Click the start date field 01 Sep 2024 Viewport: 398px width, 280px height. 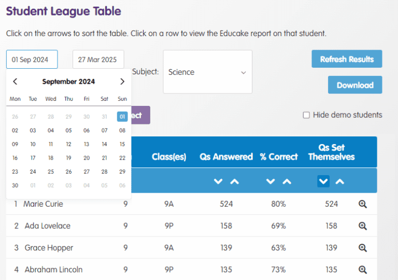coord(32,59)
